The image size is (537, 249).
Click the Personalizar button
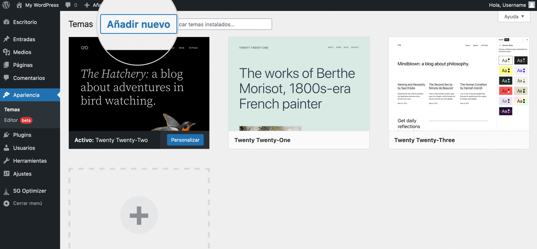pyautogui.click(x=185, y=140)
